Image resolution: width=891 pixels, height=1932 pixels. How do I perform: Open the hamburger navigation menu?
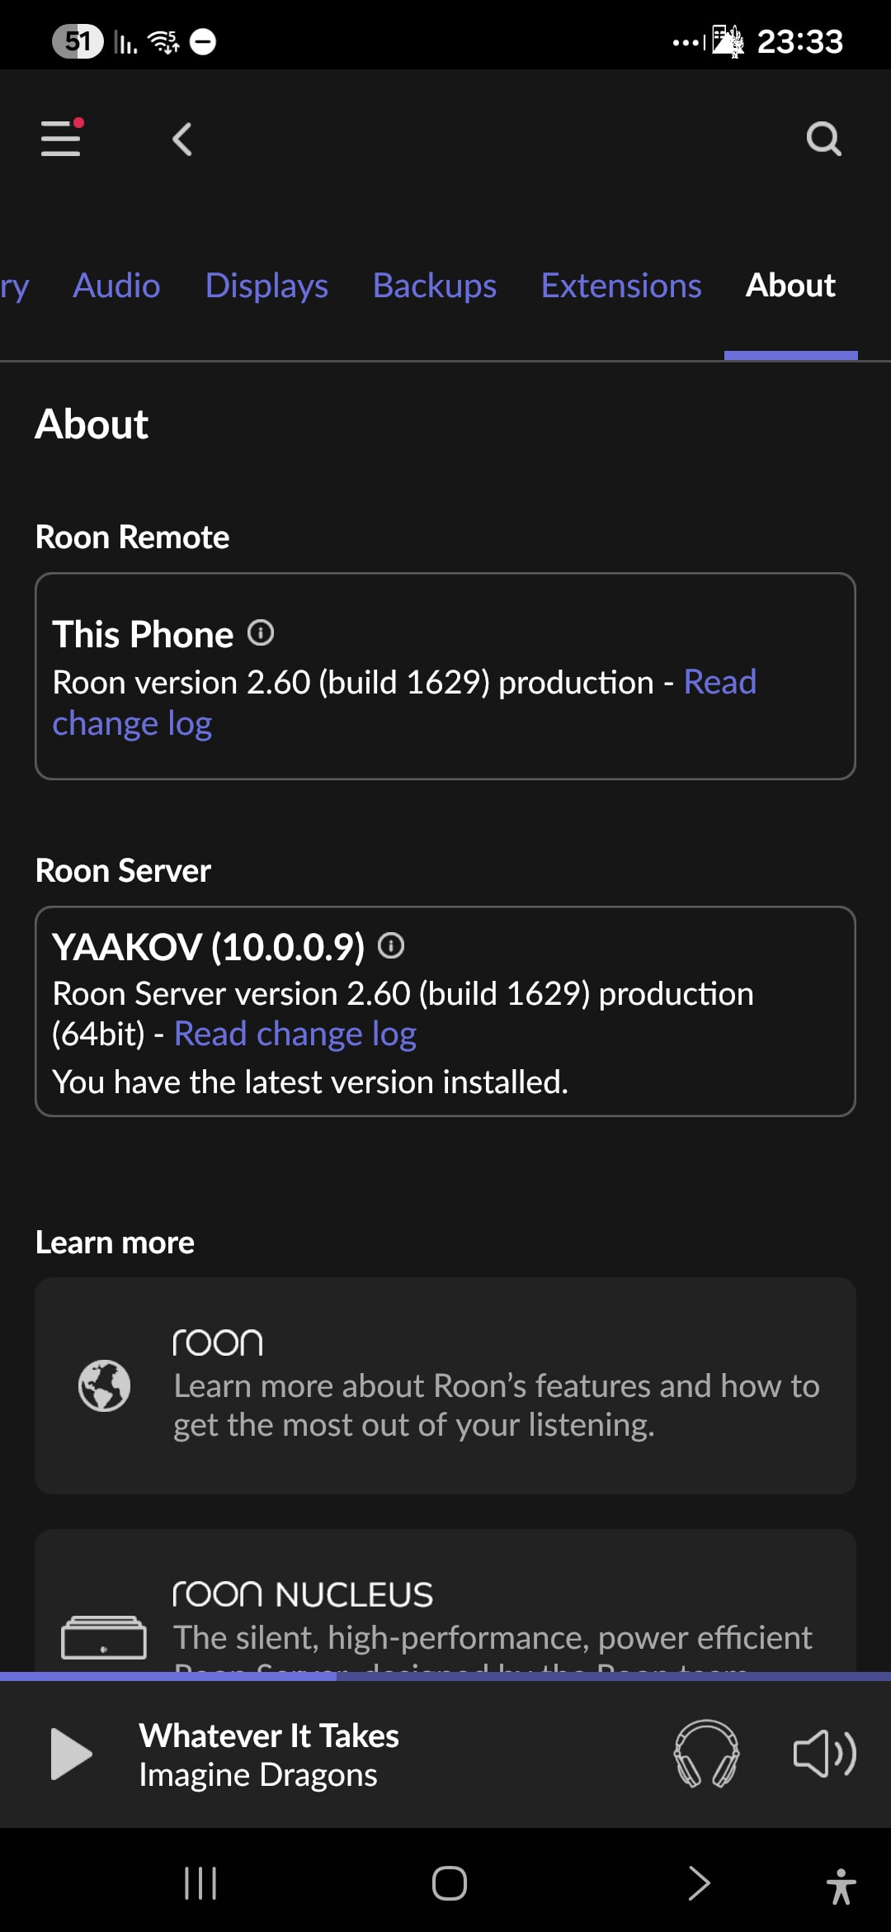coord(62,138)
